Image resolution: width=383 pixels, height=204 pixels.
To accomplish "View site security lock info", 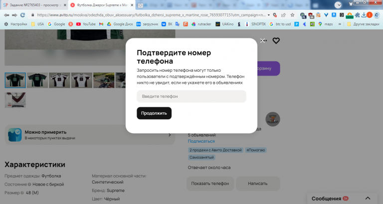I will [x=32, y=15].
